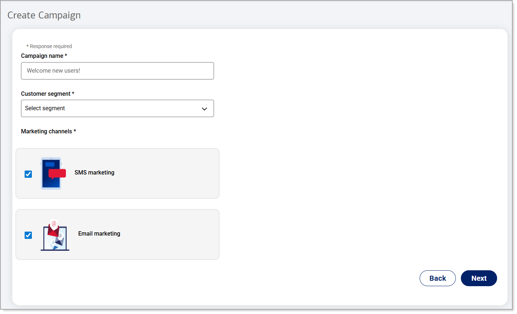This screenshot has height=314, width=517.
Task: Click the Customer segment field label
Action: pyautogui.click(x=46, y=94)
